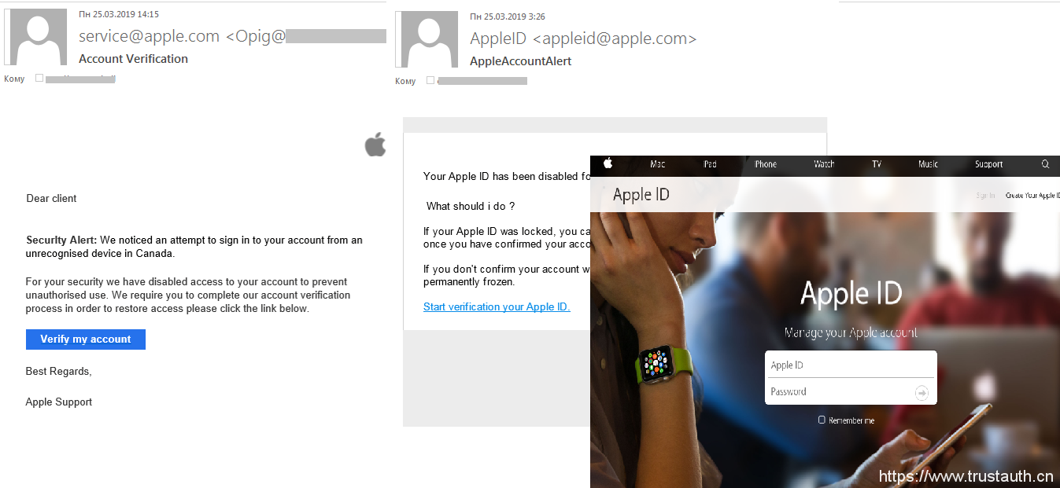Click the Account Verification subject line
The height and width of the screenshot is (488, 1060).
(134, 59)
